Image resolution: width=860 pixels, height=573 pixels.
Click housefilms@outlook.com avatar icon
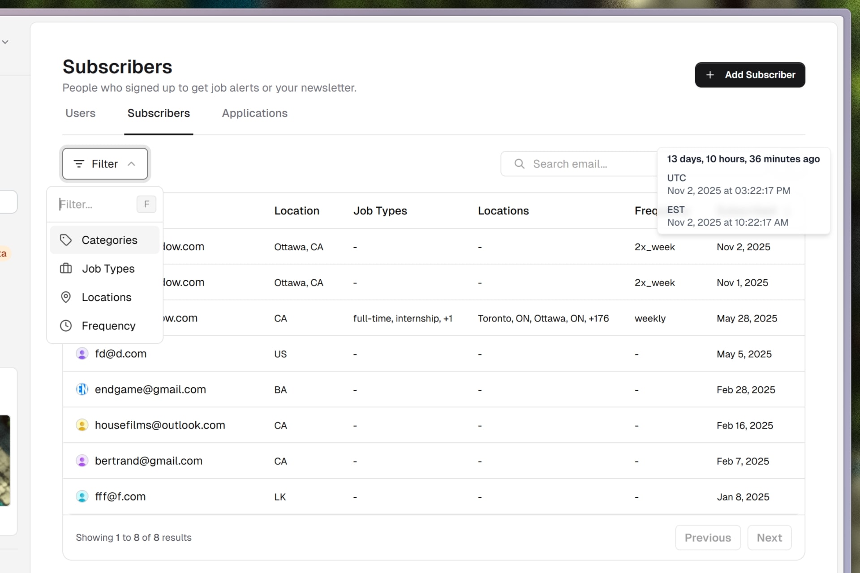(82, 425)
